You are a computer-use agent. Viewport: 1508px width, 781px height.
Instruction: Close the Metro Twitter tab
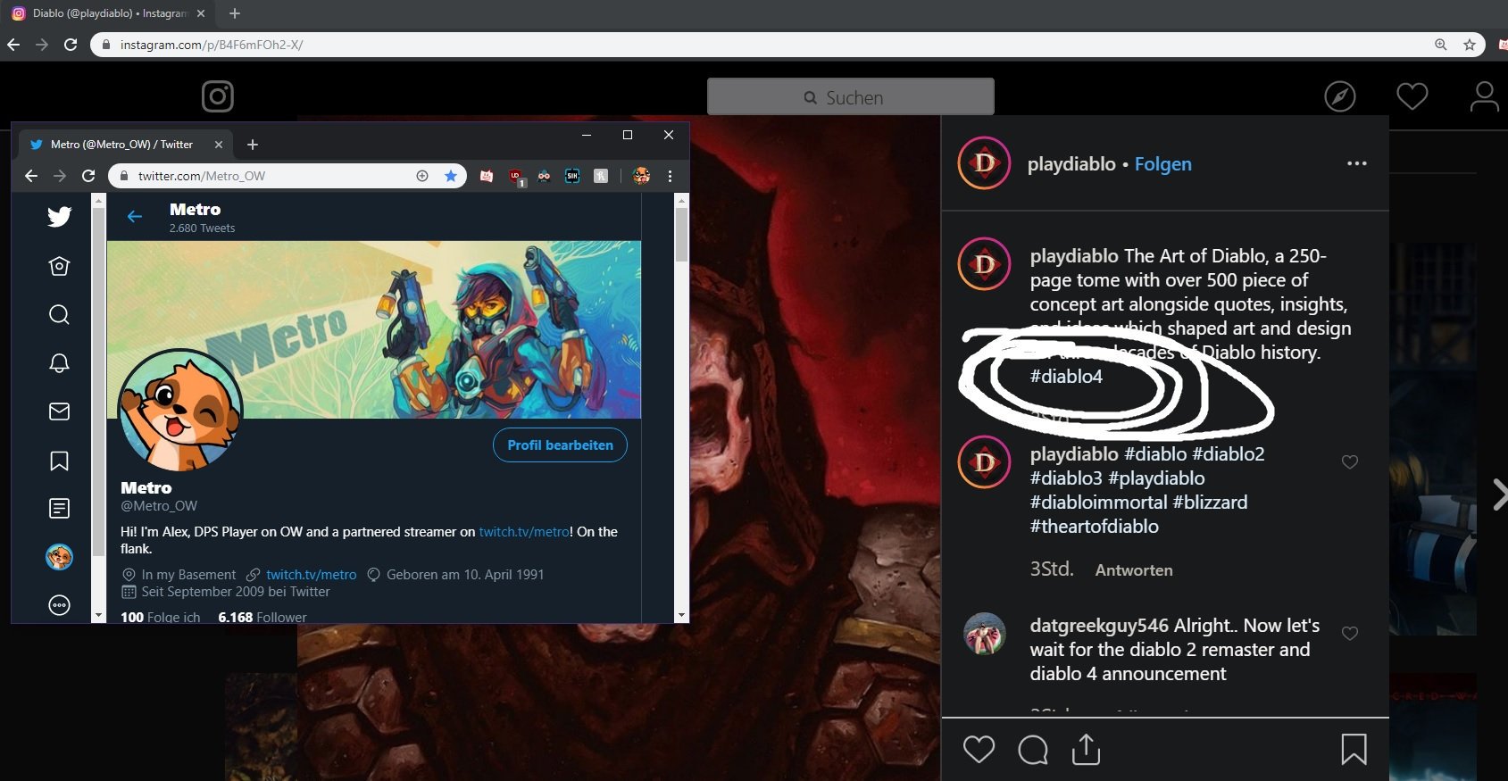point(218,145)
